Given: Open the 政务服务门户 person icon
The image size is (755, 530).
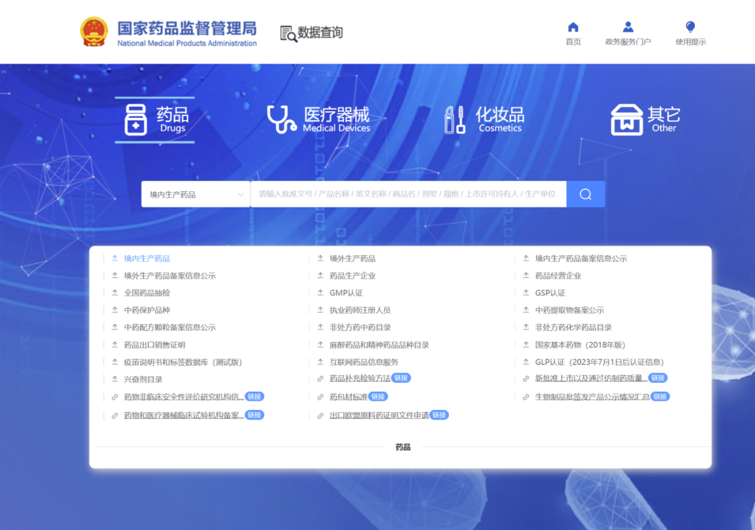Looking at the screenshot, I should (x=628, y=27).
